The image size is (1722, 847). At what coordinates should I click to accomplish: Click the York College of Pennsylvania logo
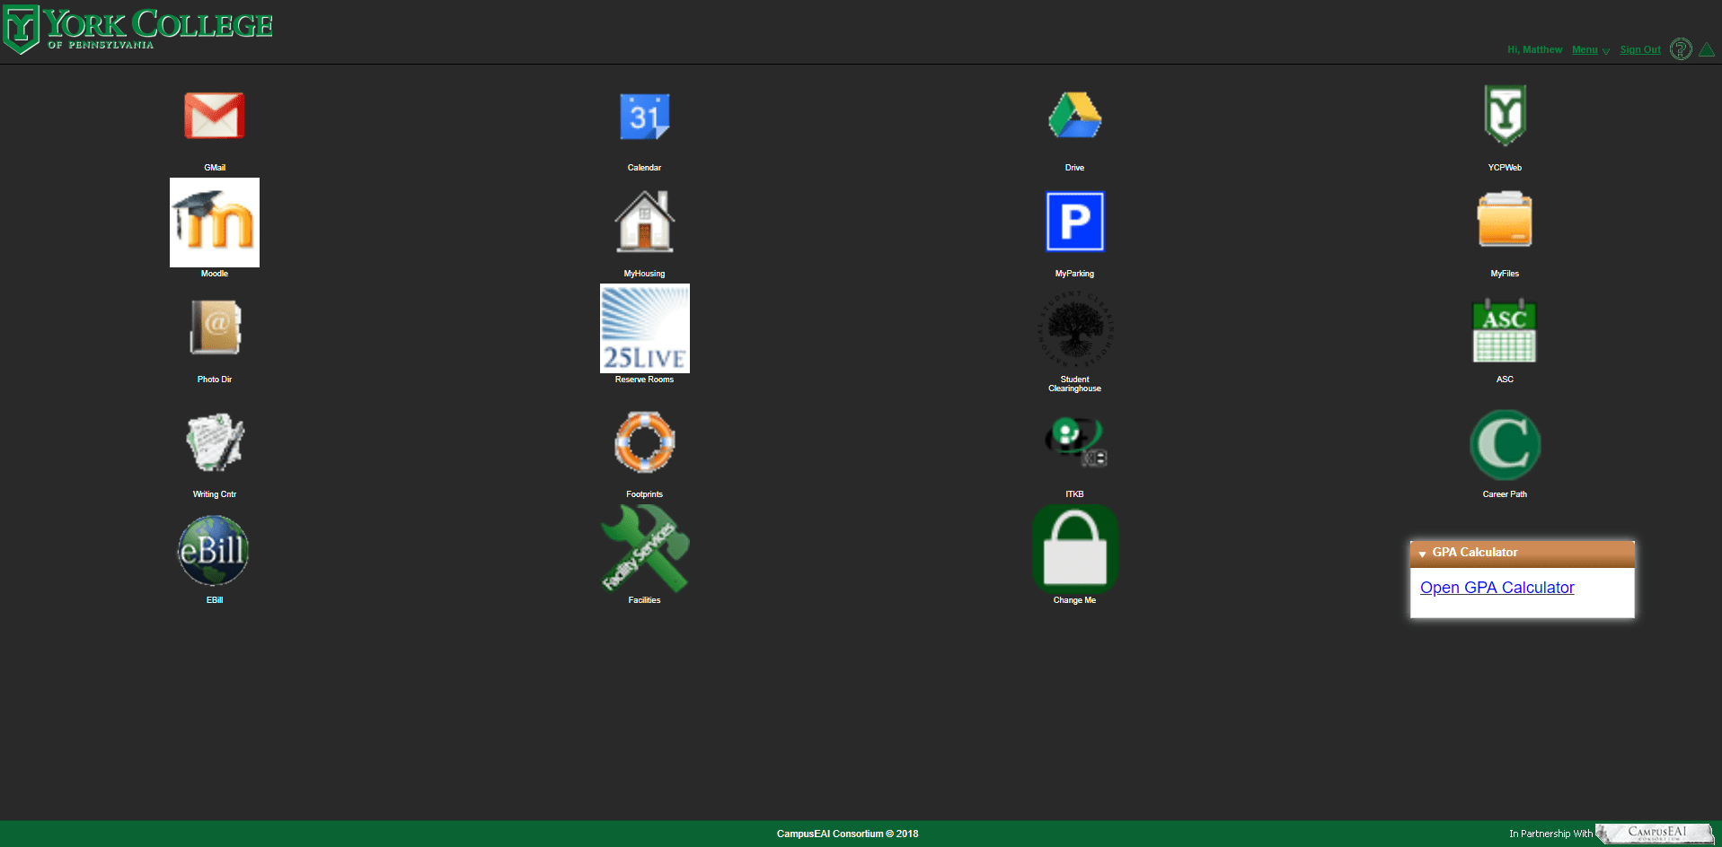click(138, 30)
